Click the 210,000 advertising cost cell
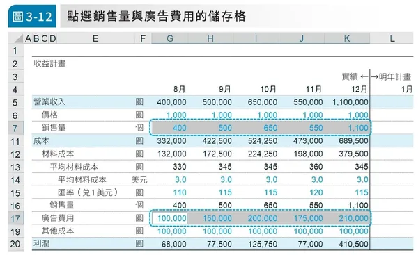This screenshot has width=418, height=255. coord(353,219)
